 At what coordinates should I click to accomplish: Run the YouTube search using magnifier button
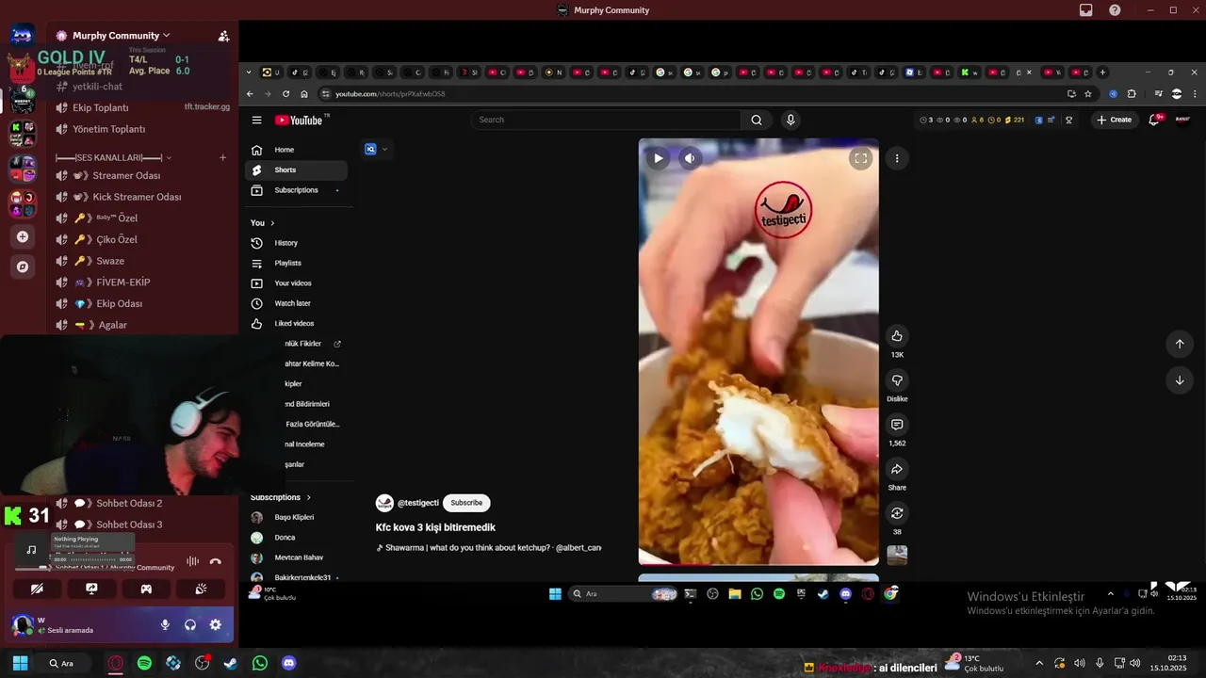pos(756,120)
